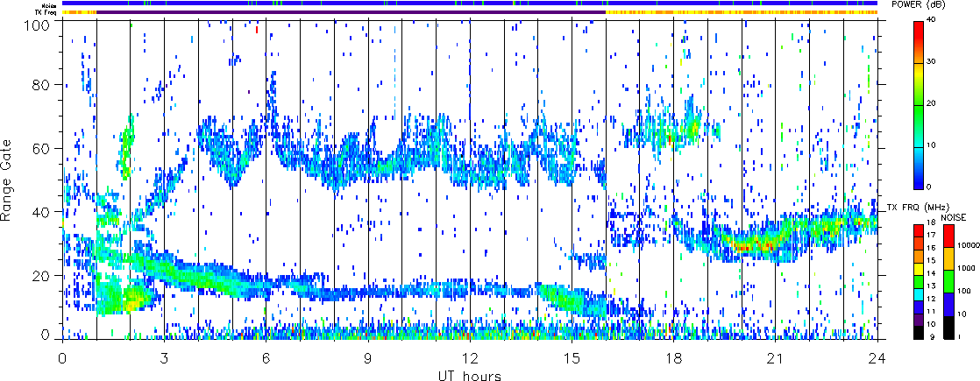Click the power color bar
The width and height of the screenshot is (980, 381).
pos(918,105)
